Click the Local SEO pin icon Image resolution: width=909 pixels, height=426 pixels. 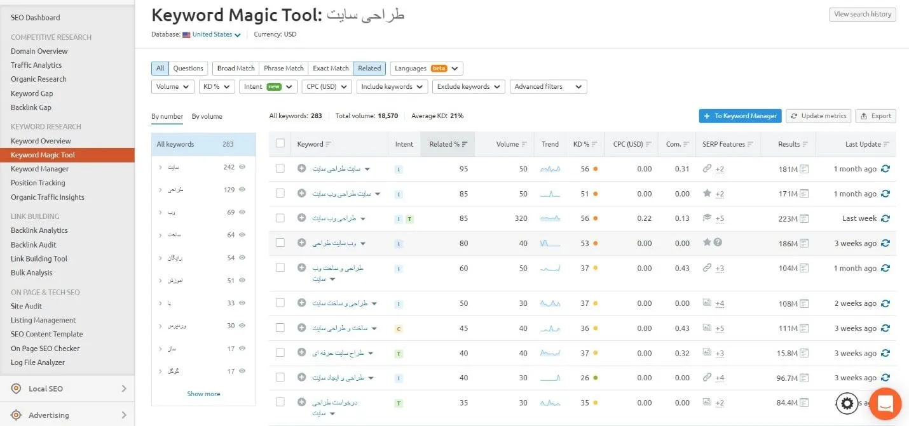[17, 389]
